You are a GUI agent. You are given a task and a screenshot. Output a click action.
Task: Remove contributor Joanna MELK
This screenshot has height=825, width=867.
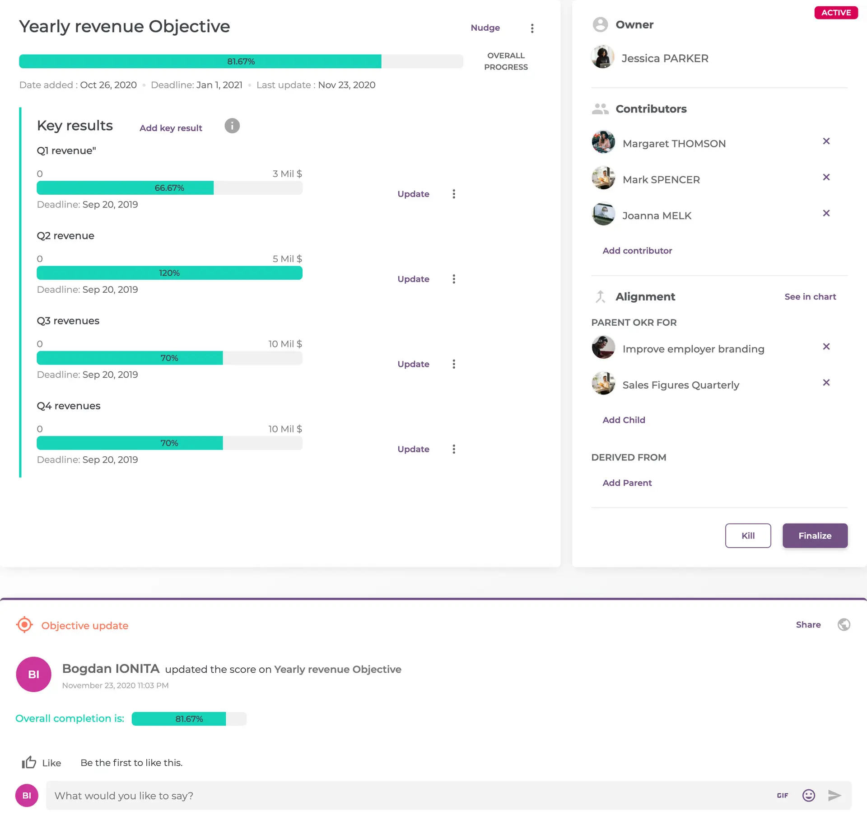point(826,213)
